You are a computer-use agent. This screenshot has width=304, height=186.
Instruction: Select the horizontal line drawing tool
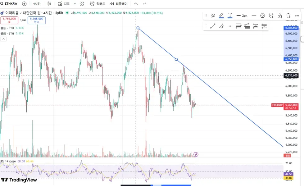[230, 26]
